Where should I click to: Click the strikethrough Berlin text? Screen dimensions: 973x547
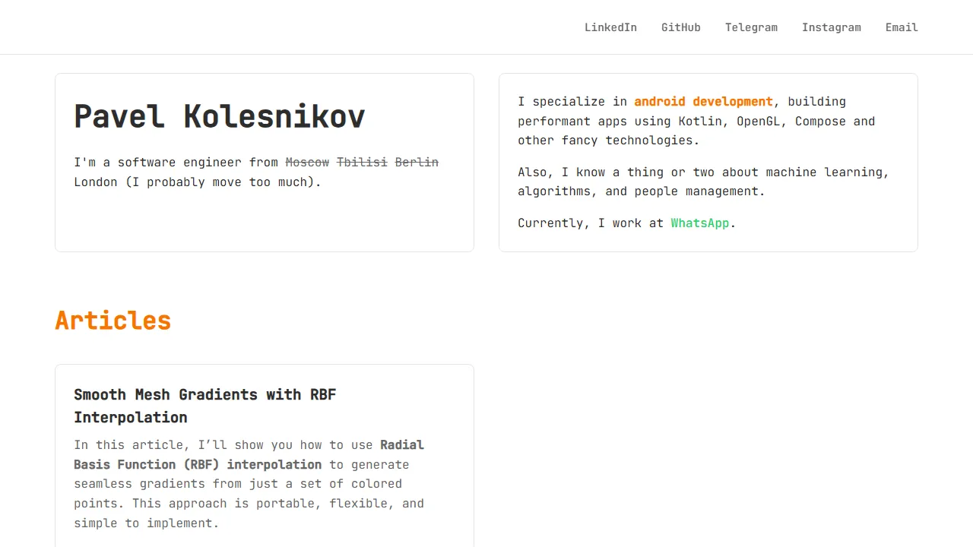pos(417,162)
